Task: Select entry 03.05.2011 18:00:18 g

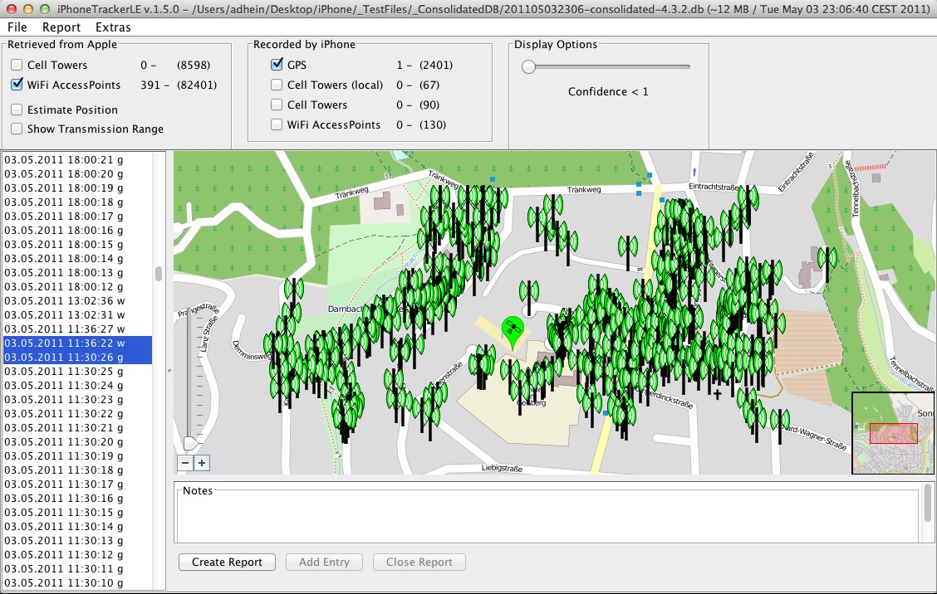Action: [x=78, y=202]
